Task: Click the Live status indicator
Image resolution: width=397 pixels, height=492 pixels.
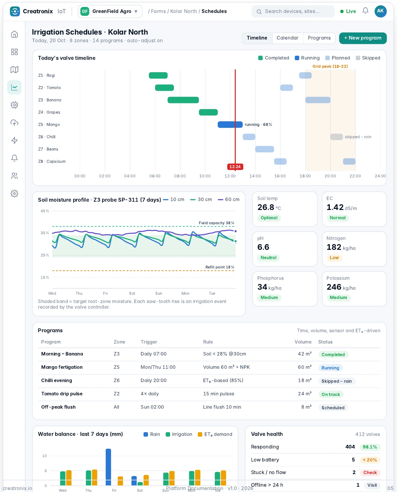Action: [x=348, y=11]
